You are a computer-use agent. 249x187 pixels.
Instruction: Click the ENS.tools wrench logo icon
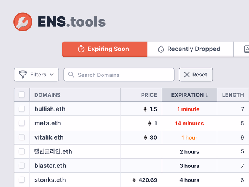[x=23, y=22]
